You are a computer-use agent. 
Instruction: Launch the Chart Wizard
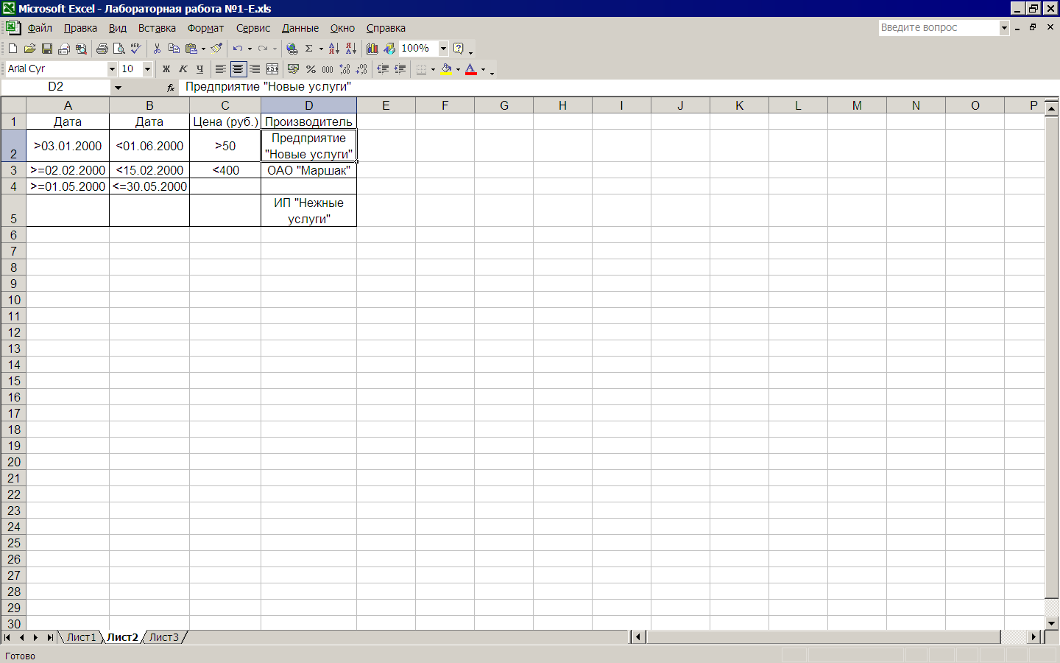(372, 49)
